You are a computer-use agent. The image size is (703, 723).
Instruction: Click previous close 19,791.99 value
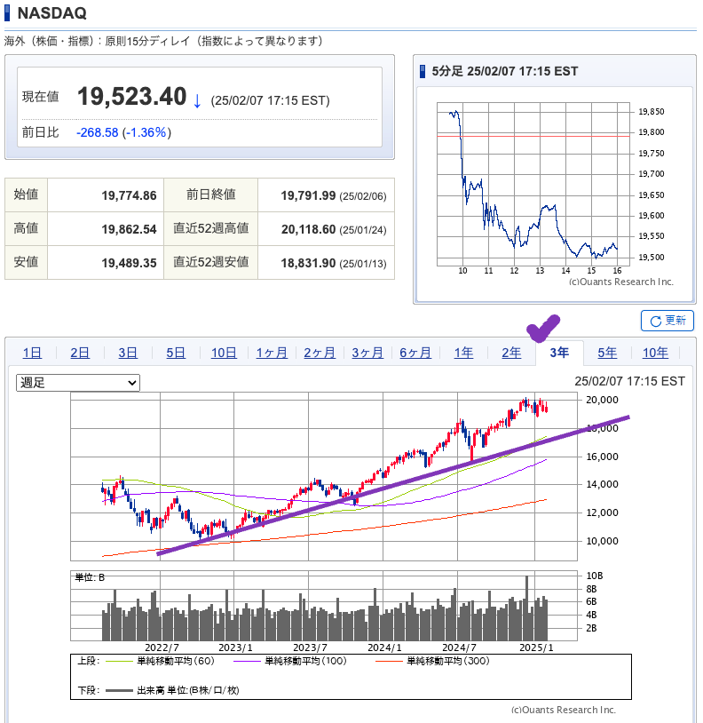coord(308,195)
